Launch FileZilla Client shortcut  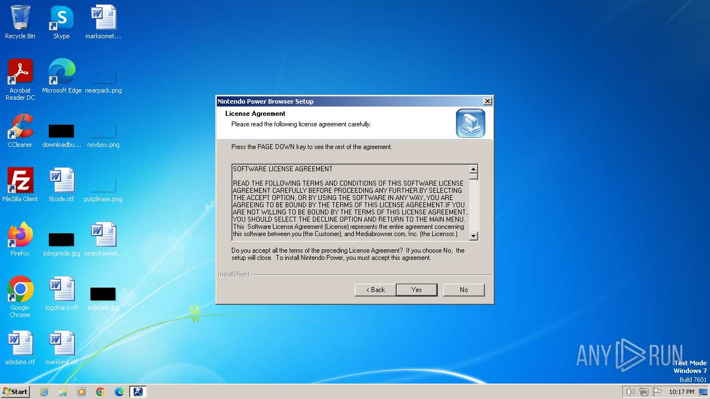(x=20, y=185)
